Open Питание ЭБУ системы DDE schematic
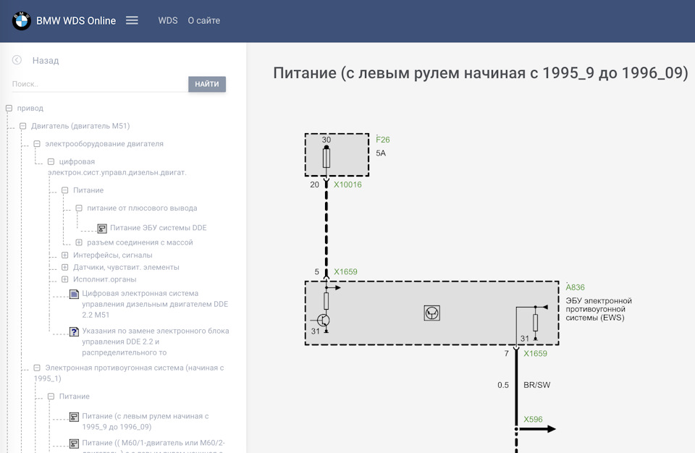Viewport: 695px width, 453px height. coord(159,228)
